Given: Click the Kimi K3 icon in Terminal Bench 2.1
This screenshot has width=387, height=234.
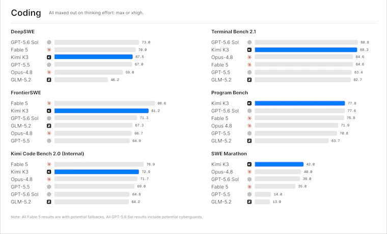Looking at the screenshot, I should point(250,50).
